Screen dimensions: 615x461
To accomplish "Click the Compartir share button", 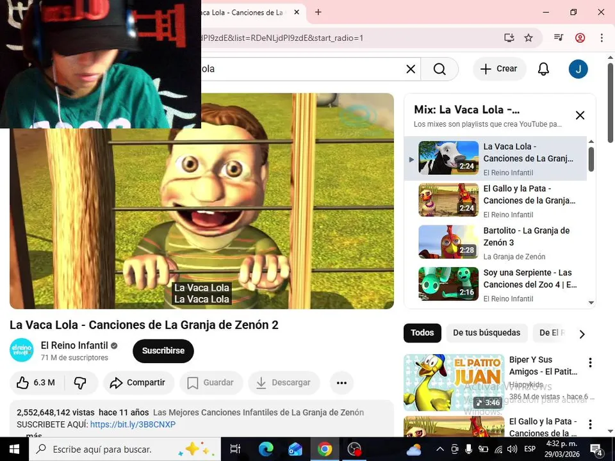I will point(138,383).
